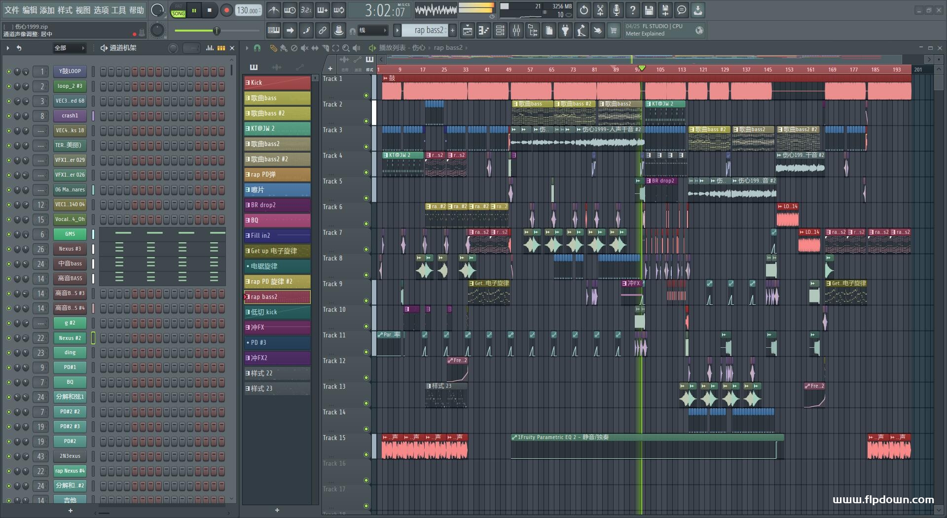Select the BR drop2 pattern in picker
Screen dimensions: 947x518
277,205
